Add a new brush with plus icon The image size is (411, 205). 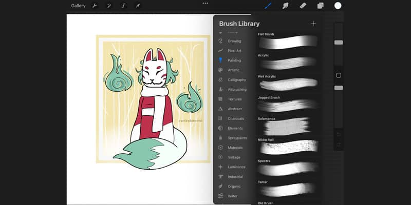313,24
